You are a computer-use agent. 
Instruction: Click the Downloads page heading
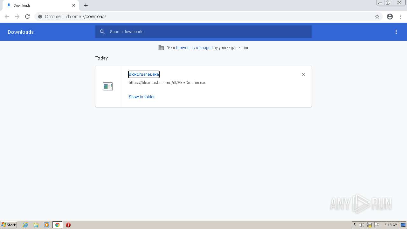[21, 32]
